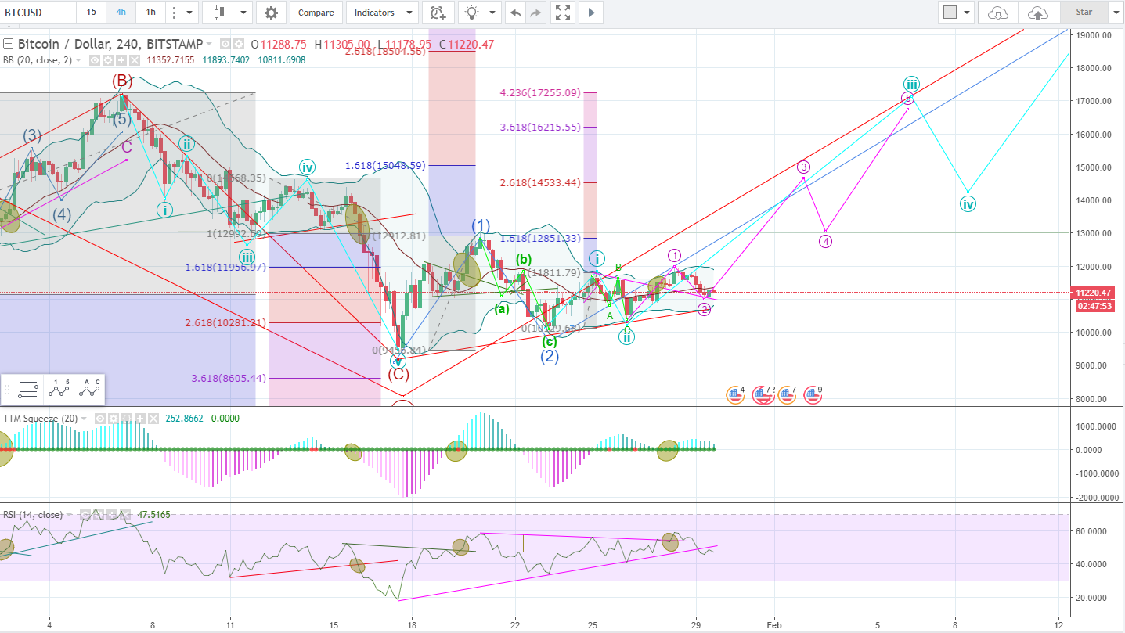Click the blue (1) wave label

[x=481, y=225]
